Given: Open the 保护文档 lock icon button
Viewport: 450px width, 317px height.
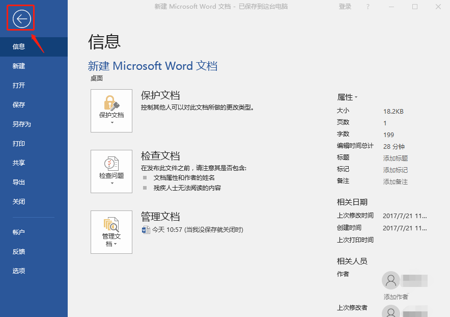Looking at the screenshot, I should 111,111.
